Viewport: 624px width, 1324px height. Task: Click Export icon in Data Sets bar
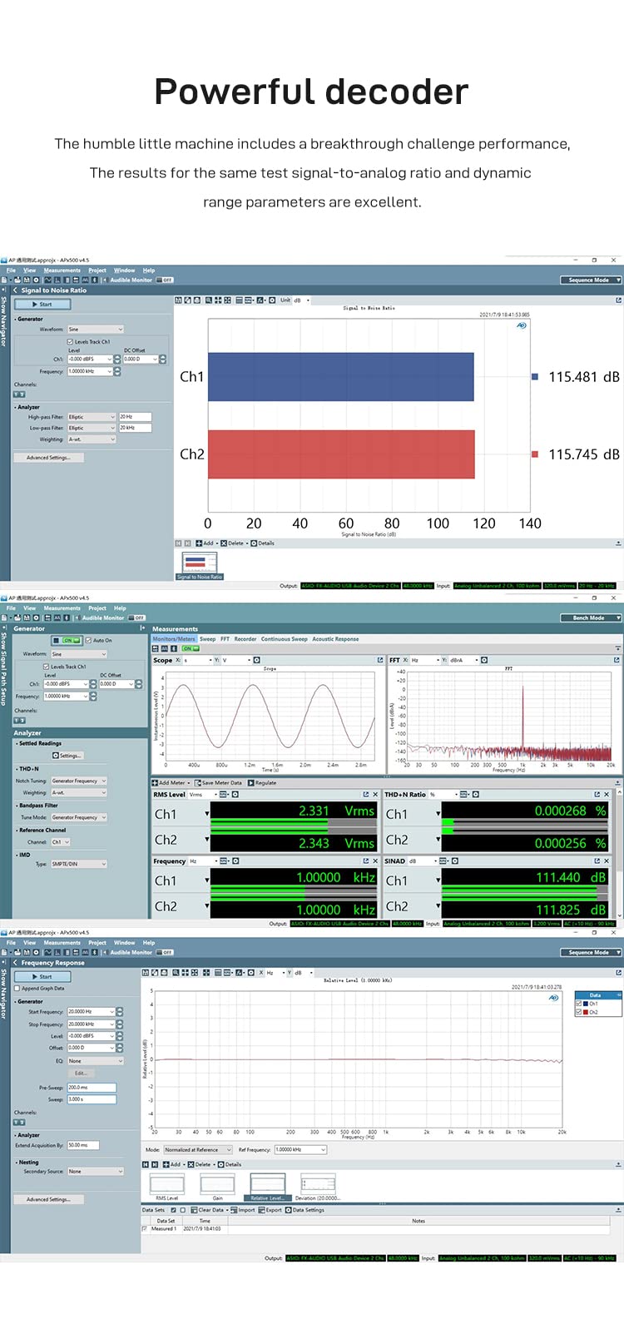coord(262,1210)
